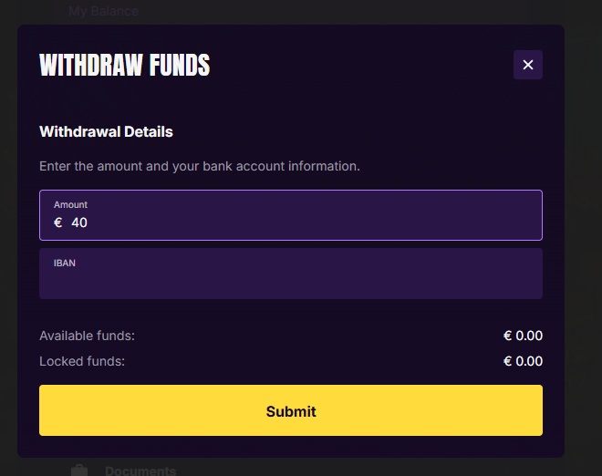Click the My Balance heading behind dialog

103,11
